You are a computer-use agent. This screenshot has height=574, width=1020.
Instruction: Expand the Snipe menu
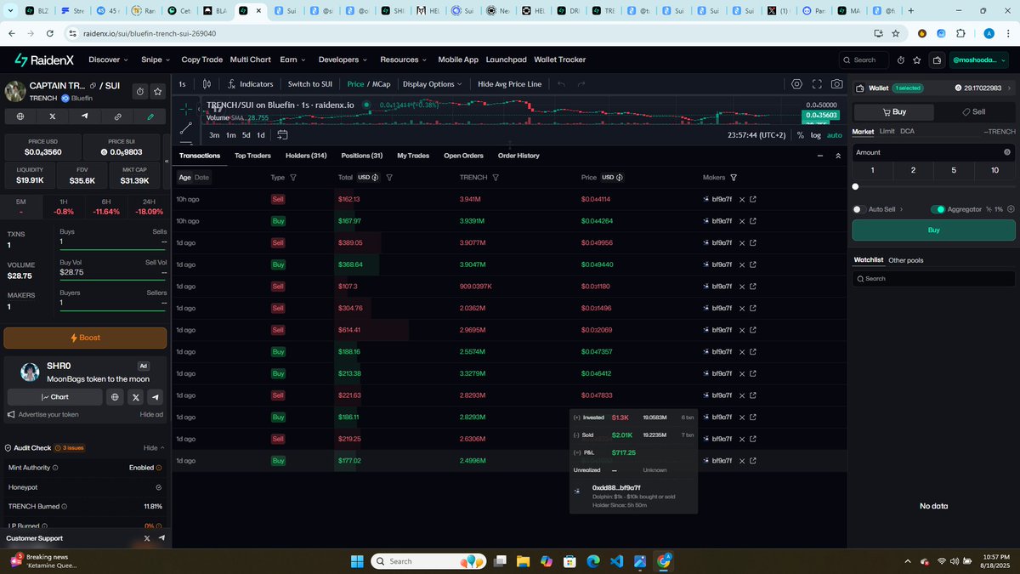[156, 60]
